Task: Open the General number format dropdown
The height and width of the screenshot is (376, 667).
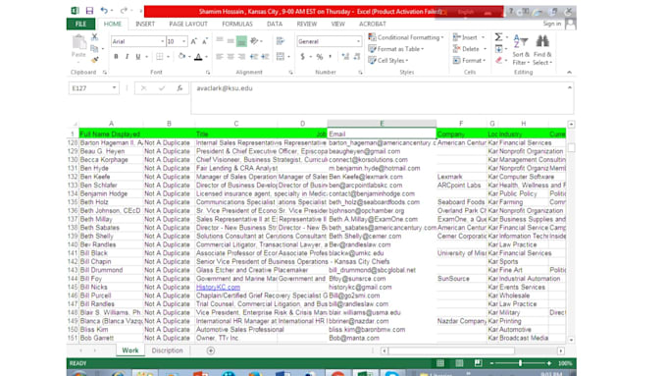Action: pos(359,41)
